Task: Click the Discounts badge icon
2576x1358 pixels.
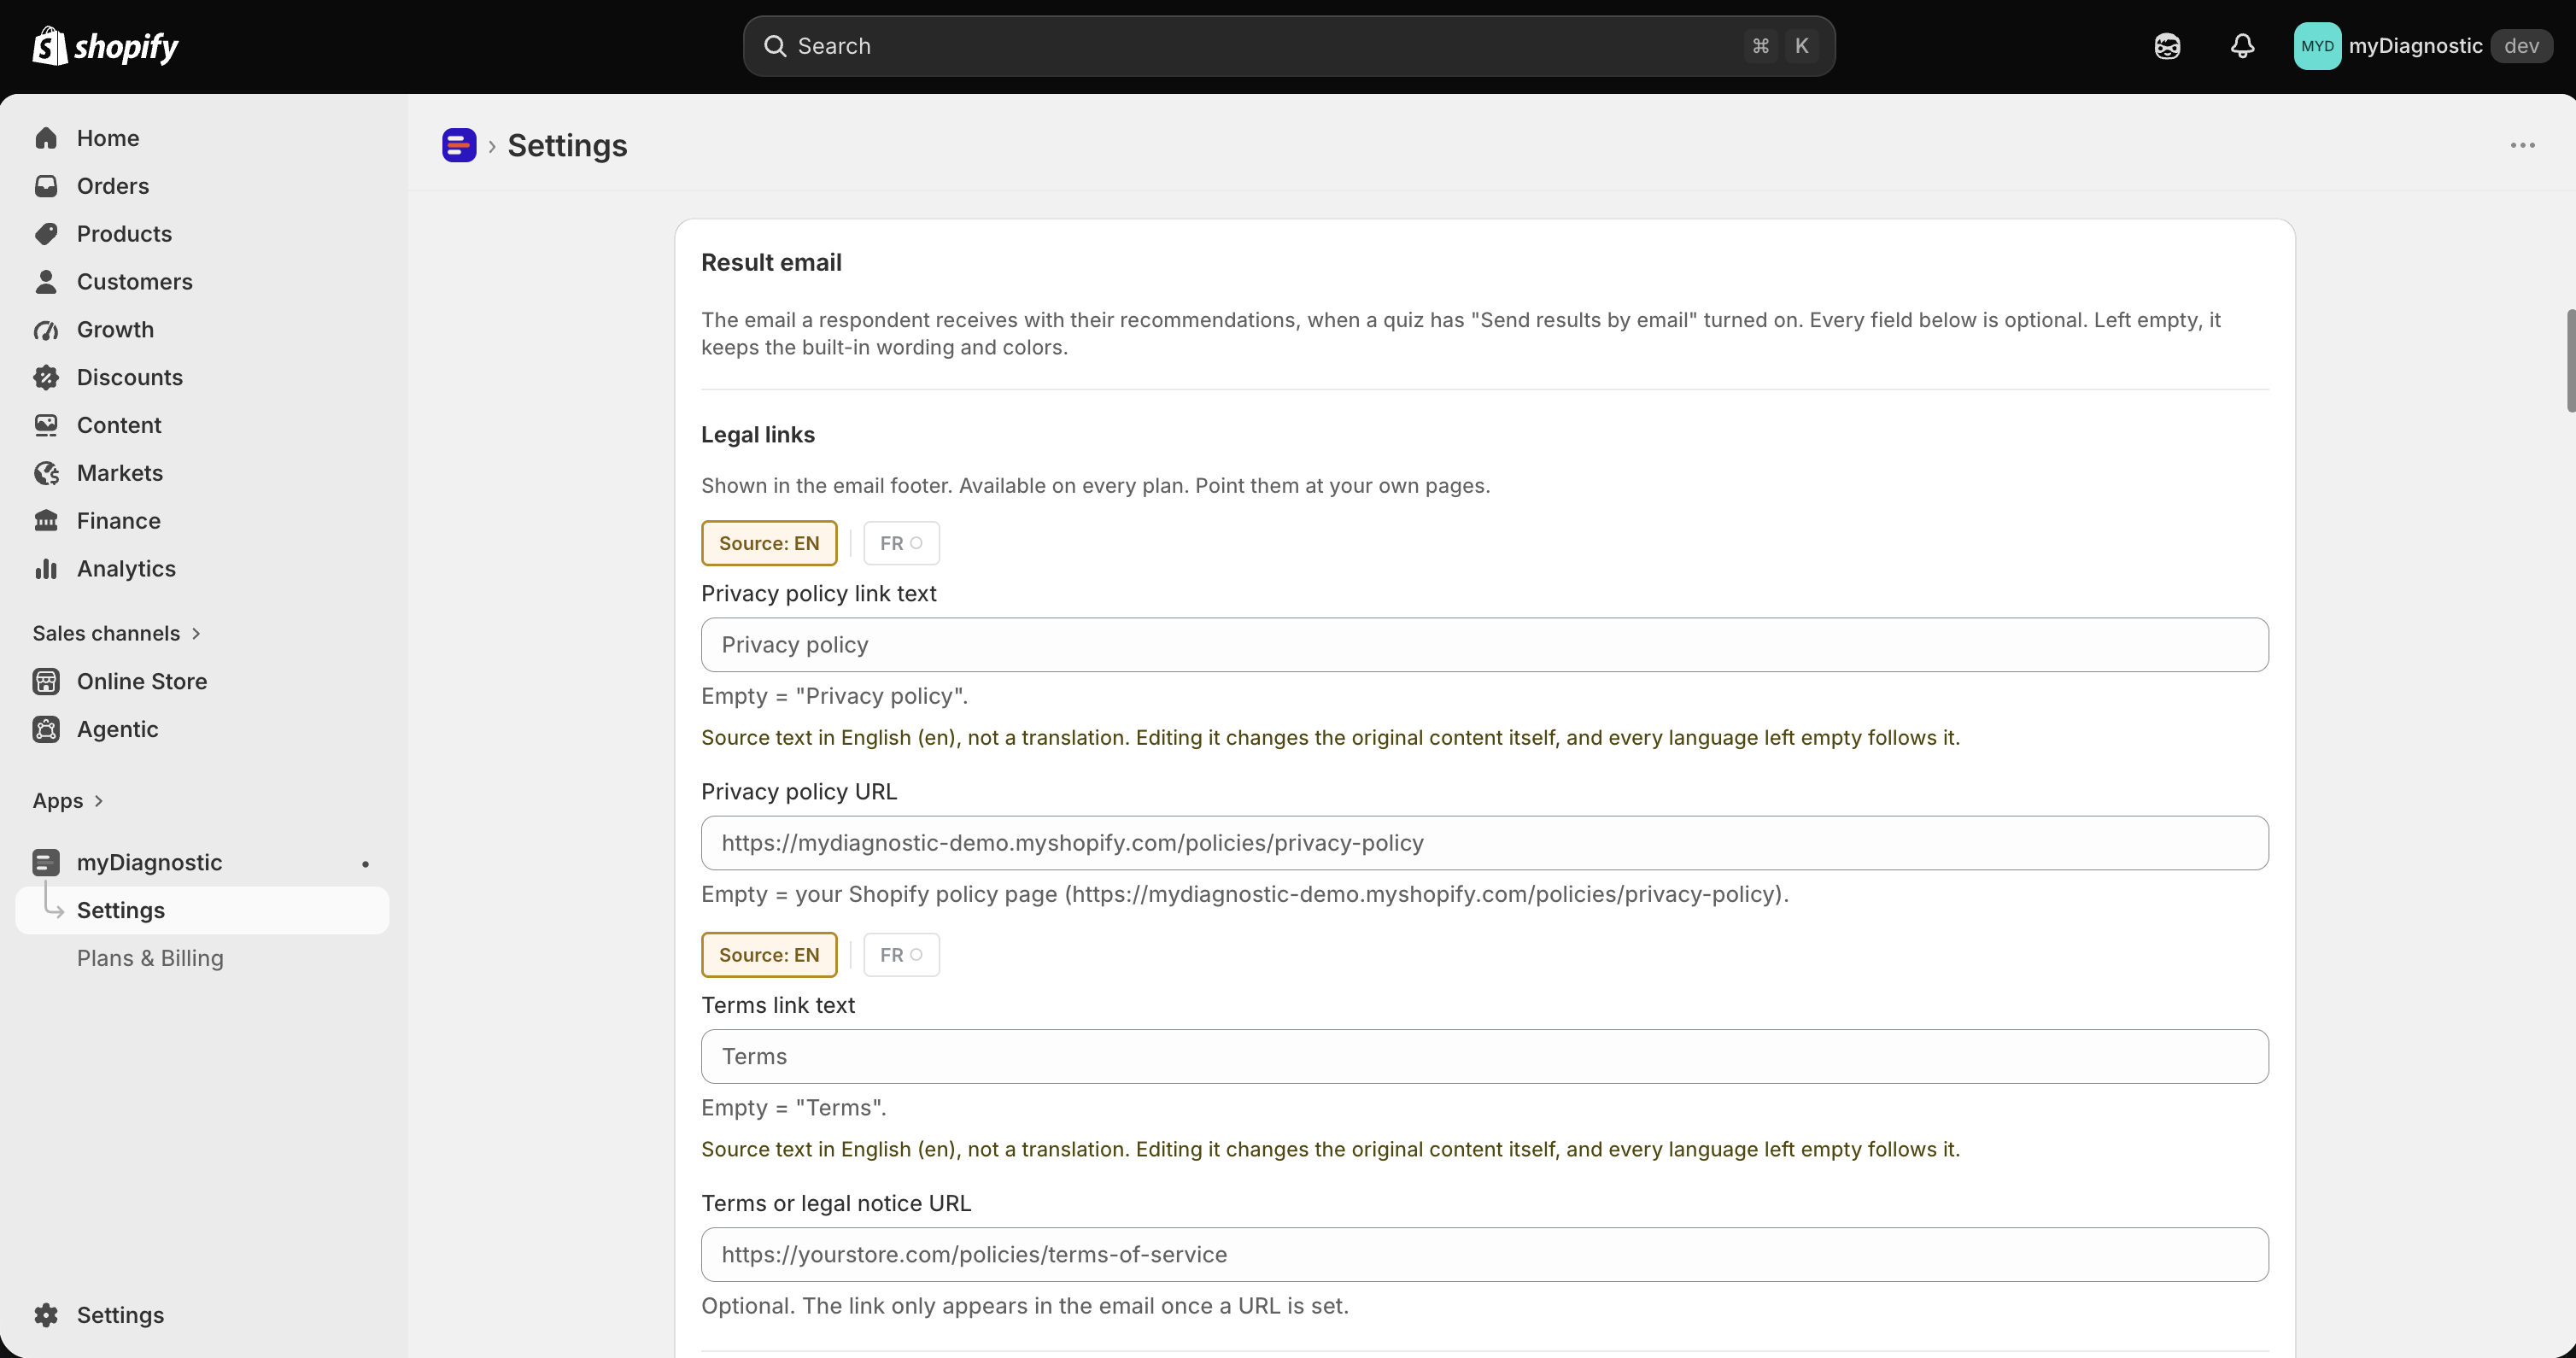Action: coord(46,378)
